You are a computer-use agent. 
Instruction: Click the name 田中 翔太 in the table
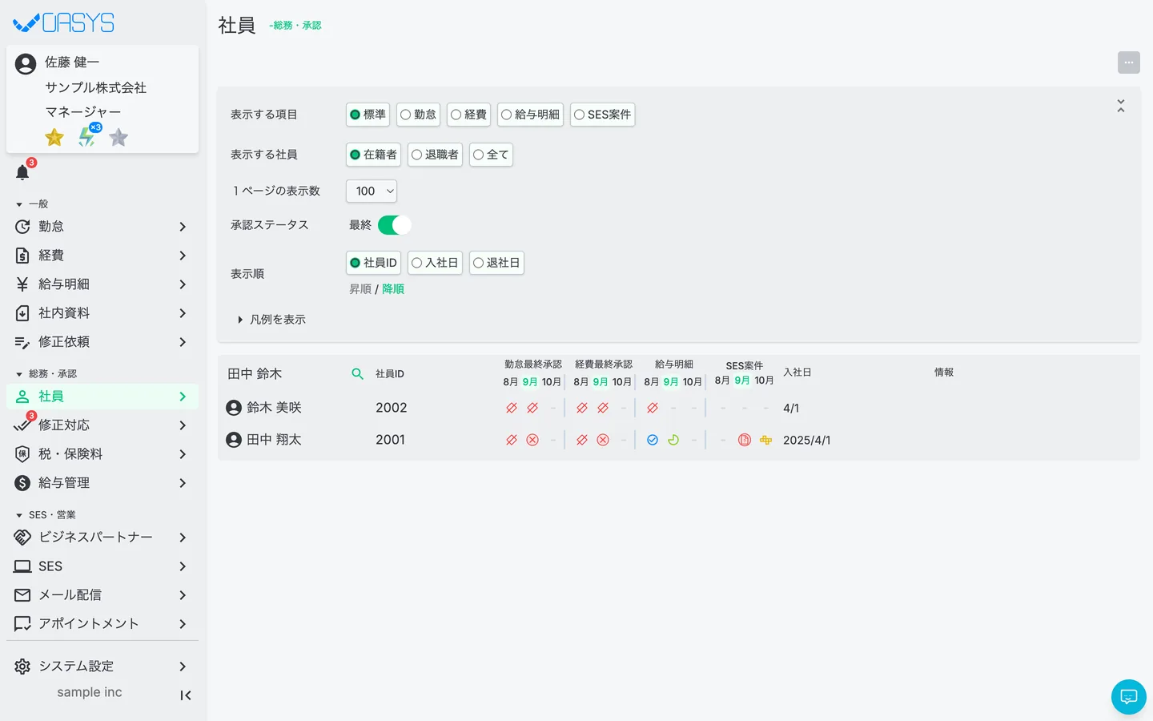point(274,440)
